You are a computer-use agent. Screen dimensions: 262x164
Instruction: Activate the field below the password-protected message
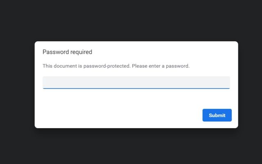[x=136, y=82]
